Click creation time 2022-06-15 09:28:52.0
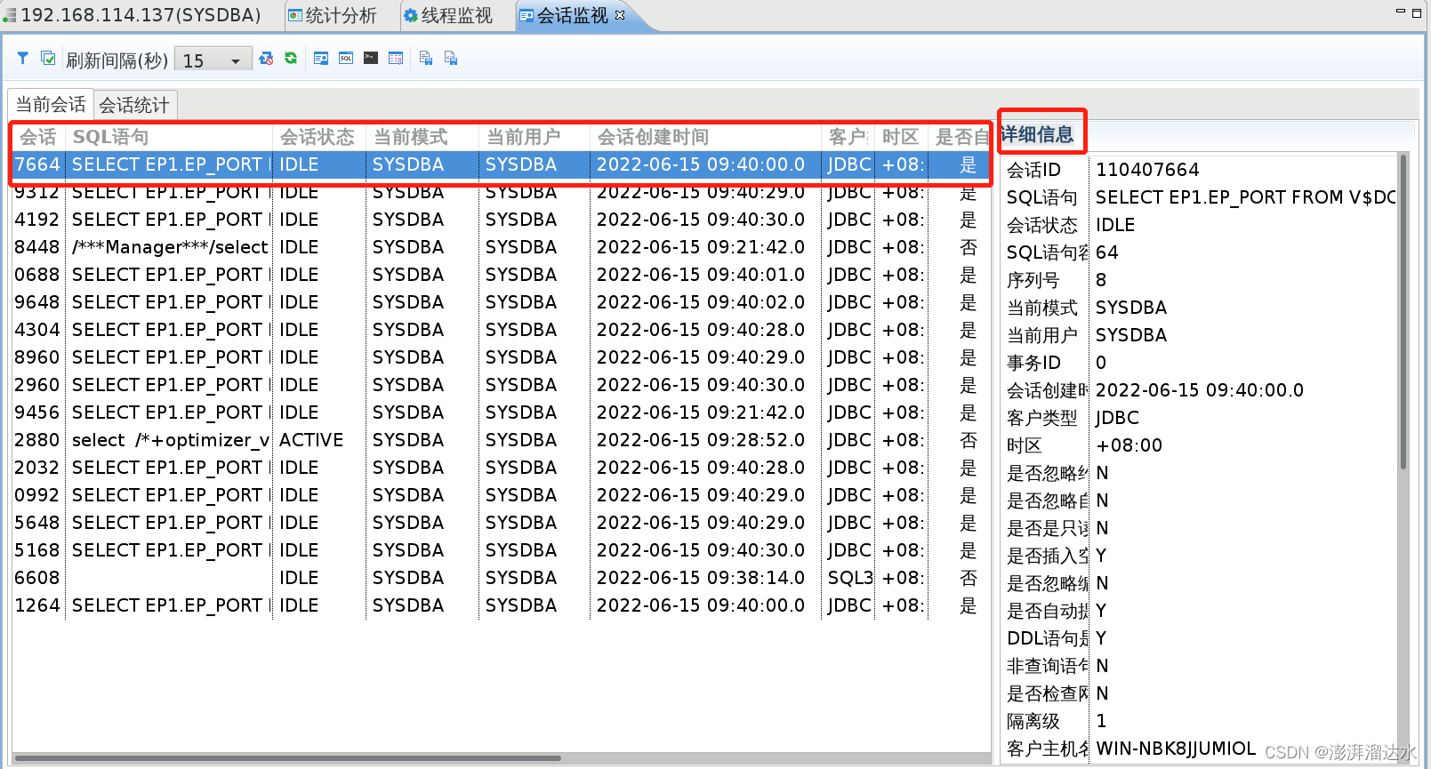 [701, 440]
